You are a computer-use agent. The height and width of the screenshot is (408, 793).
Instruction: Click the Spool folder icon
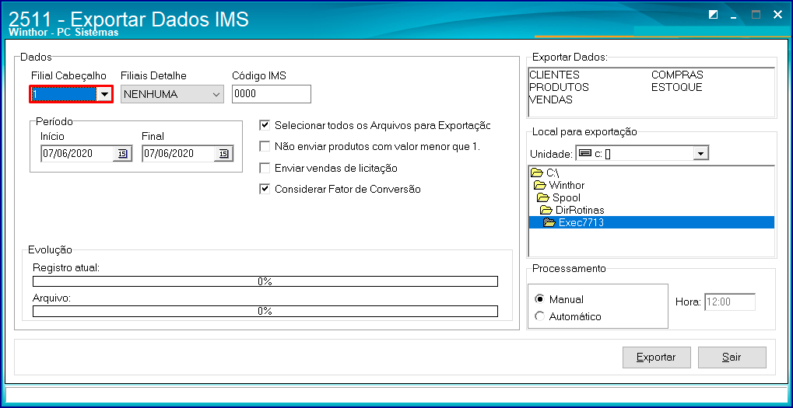pos(542,197)
